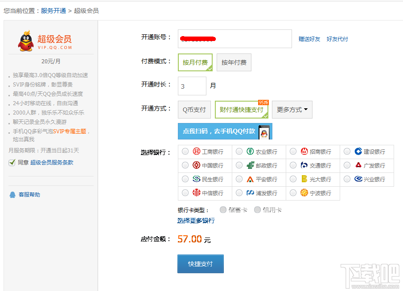Click the 浦发银行 logo icon
The height and width of the screenshot is (291, 403).
[251, 193]
